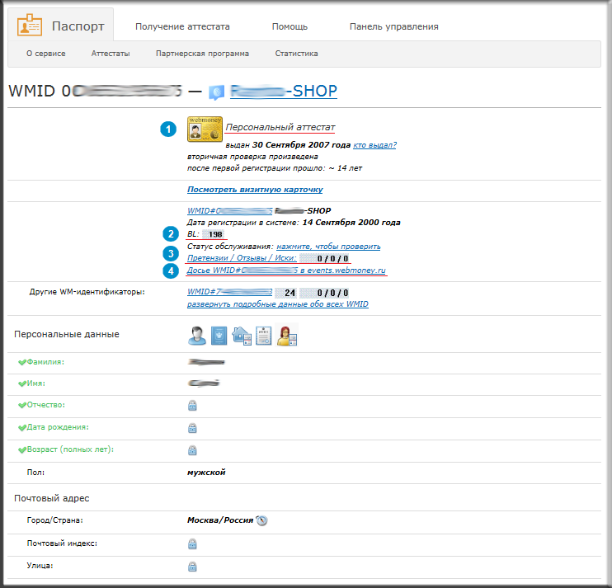Viewport: 612px width, 588px height.
Task: Click the Пол label
Action: click(35, 472)
